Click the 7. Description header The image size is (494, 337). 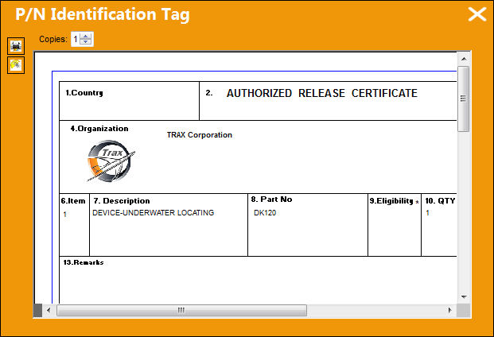click(122, 201)
